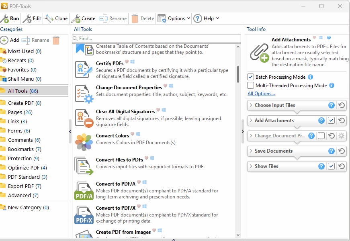
Task: Select the Bookmarks category
Action: coord(21,149)
